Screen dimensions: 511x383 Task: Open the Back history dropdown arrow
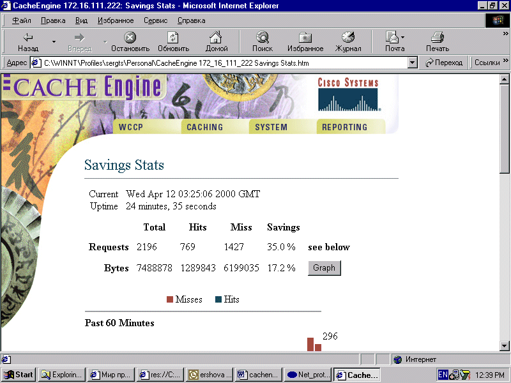coord(54,41)
